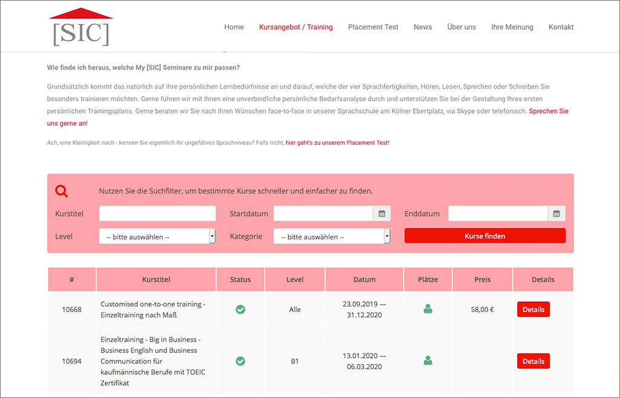The width and height of the screenshot is (620, 398).
Task: Click the Preis column header
Action: (483, 279)
